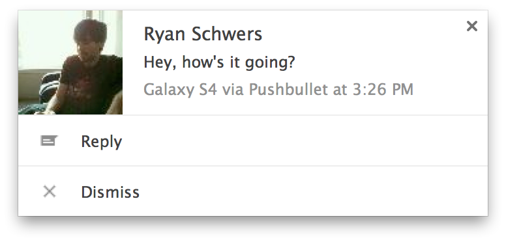The height and width of the screenshot is (242, 506).
Task: Activate the speech-bubble icon beside Reply
Action: point(49,141)
